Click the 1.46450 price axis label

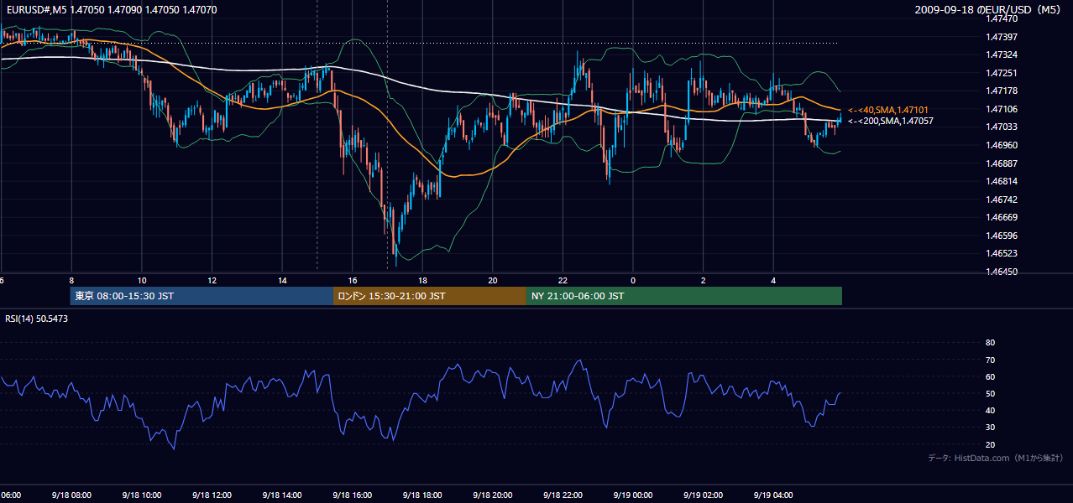1002,272
